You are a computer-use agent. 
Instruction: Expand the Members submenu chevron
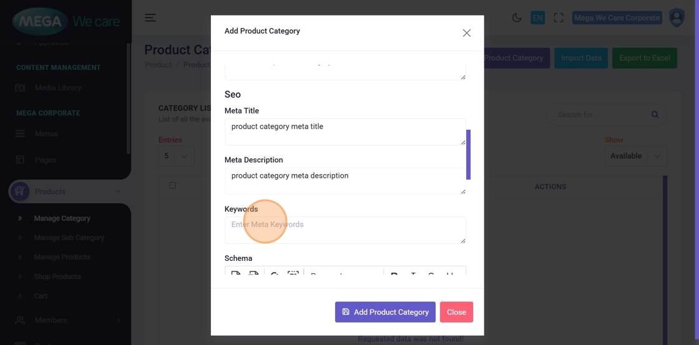pos(119,320)
